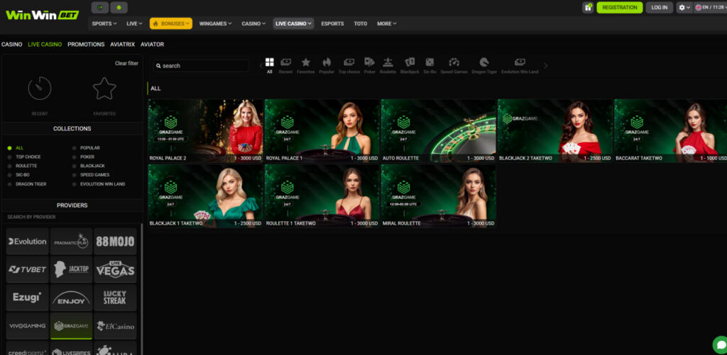Select the POPULAR collection radio
This screenshot has height=355, width=727.
(74, 148)
